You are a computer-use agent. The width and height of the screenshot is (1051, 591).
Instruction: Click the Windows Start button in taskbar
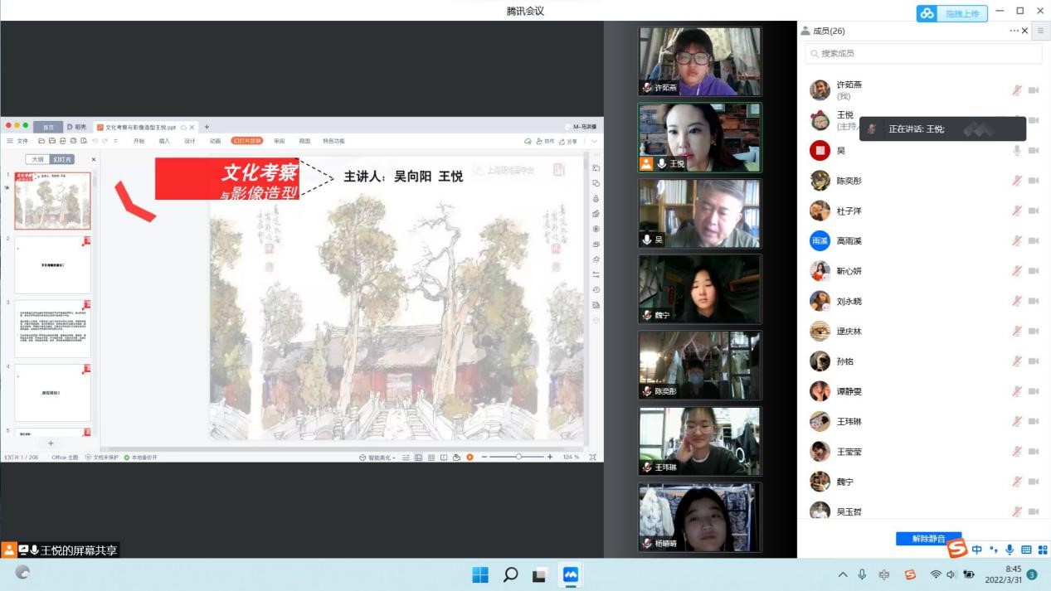pyautogui.click(x=480, y=574)
